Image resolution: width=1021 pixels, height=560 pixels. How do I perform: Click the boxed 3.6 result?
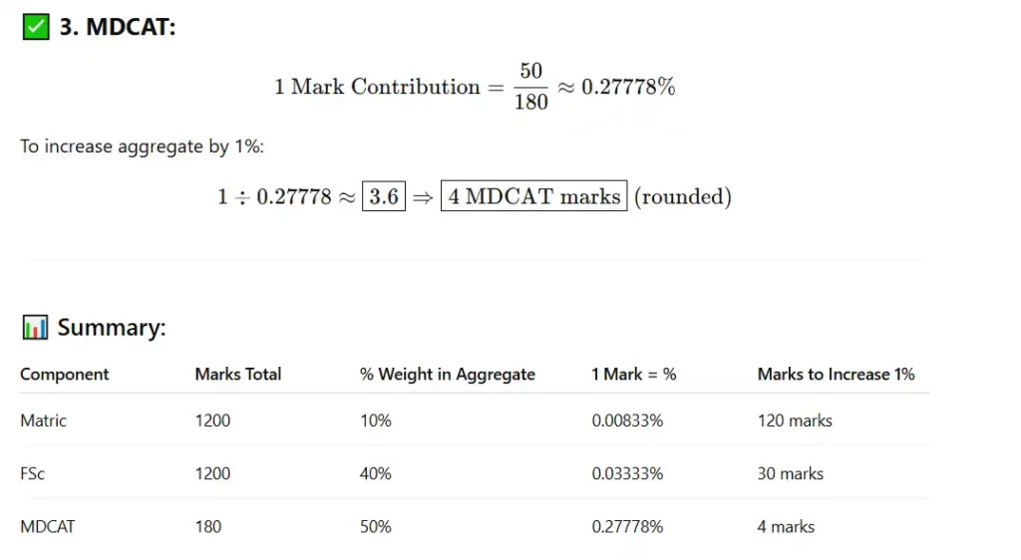pos(384,195)
